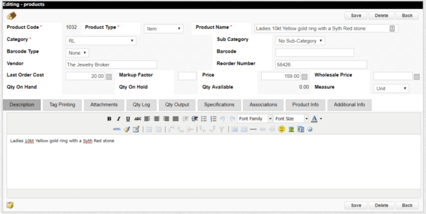
Task: Click the Wholesale Price input field
Action: coord(393,76)
